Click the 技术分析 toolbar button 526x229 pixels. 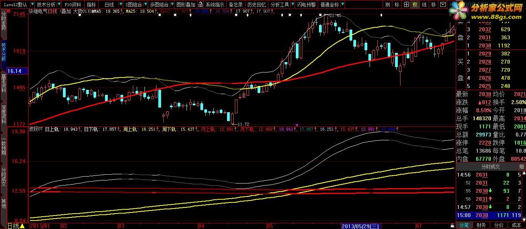(x=46, y=5)
